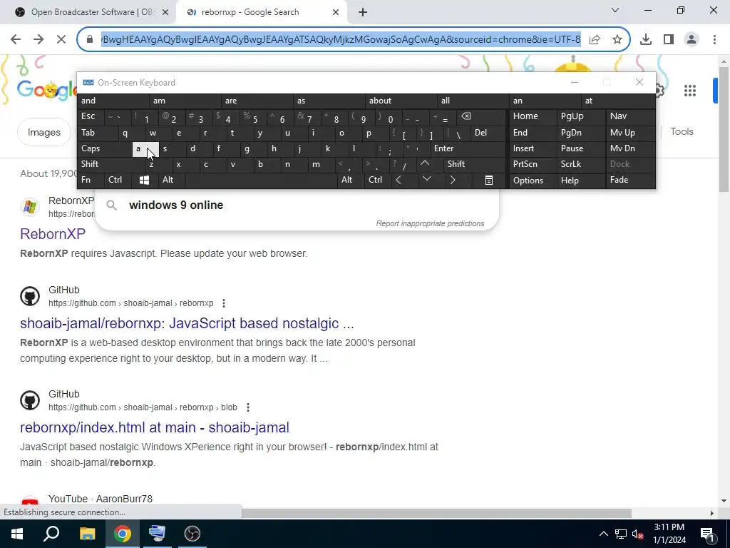Viewport: 730px width, 548px height.
Task: Stop loading the page
Action: pyautogui.click(x=61, y=40)
